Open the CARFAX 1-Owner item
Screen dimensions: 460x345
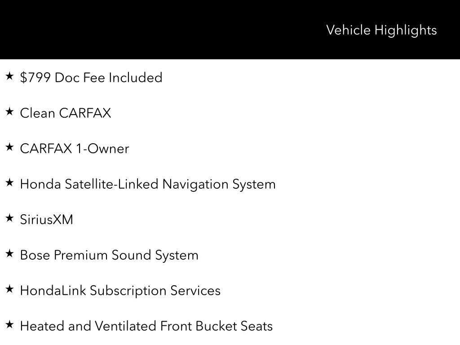tap(75, 149)
